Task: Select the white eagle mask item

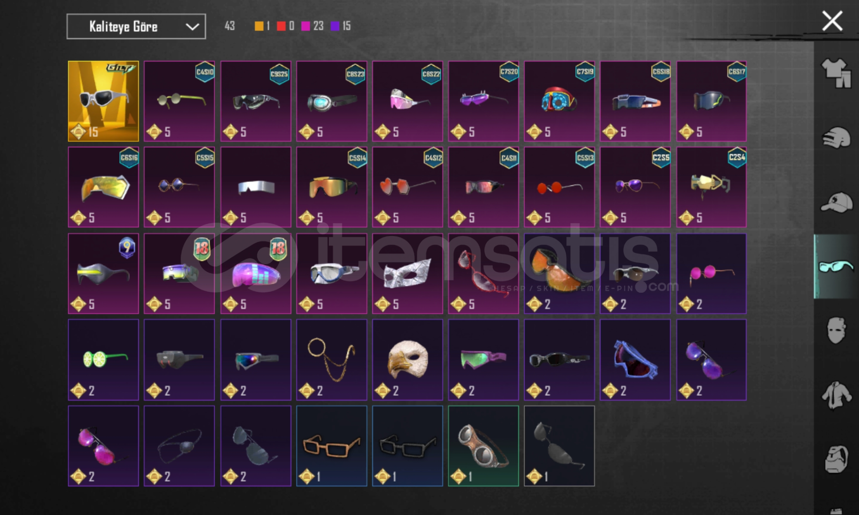Action: (x=408, y=360)
